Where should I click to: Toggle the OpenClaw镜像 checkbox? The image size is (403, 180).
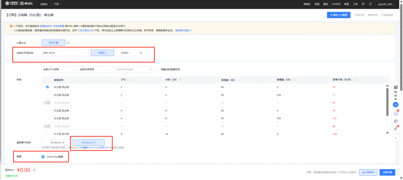coord(43,157)
